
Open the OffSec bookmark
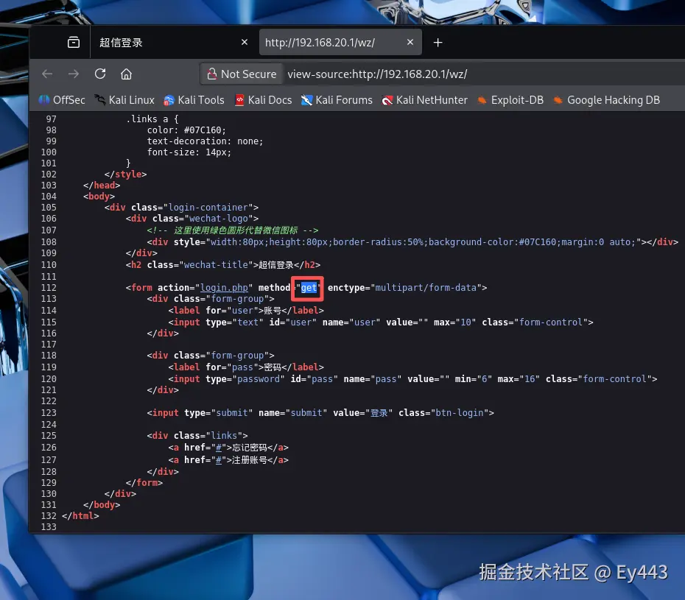pos(62,100)
